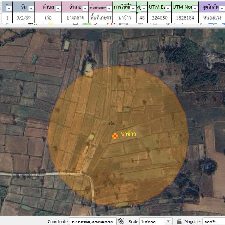
Task: Expand the map Scale dropdown arrow
Action: pos(168,222)
